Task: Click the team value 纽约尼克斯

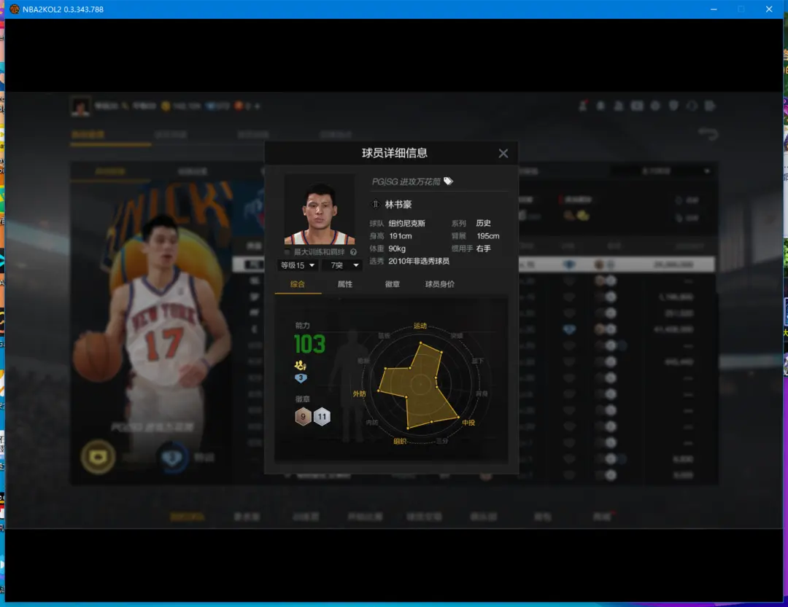Action: 406,223
